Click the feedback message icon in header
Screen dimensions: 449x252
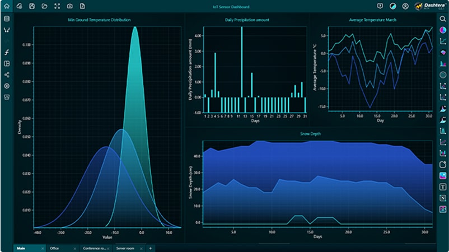[x=380, y=6]
